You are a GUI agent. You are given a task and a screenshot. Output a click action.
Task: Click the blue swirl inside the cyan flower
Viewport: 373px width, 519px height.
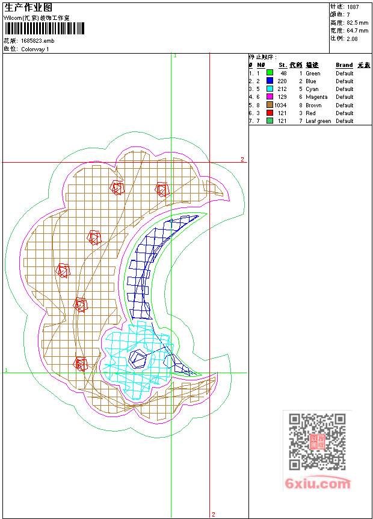point(138,359)
